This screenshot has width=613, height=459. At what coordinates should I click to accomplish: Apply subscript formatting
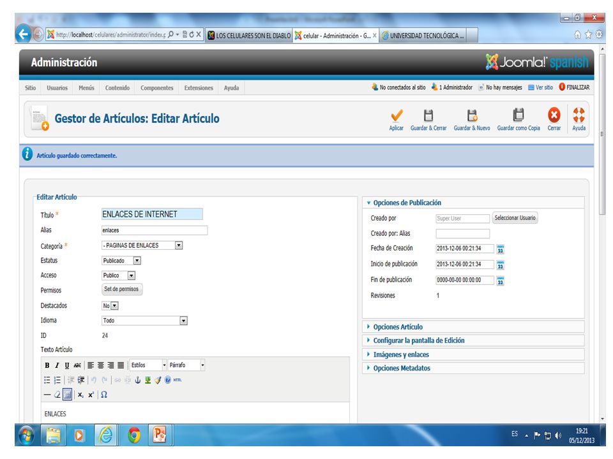pos(80,395)
